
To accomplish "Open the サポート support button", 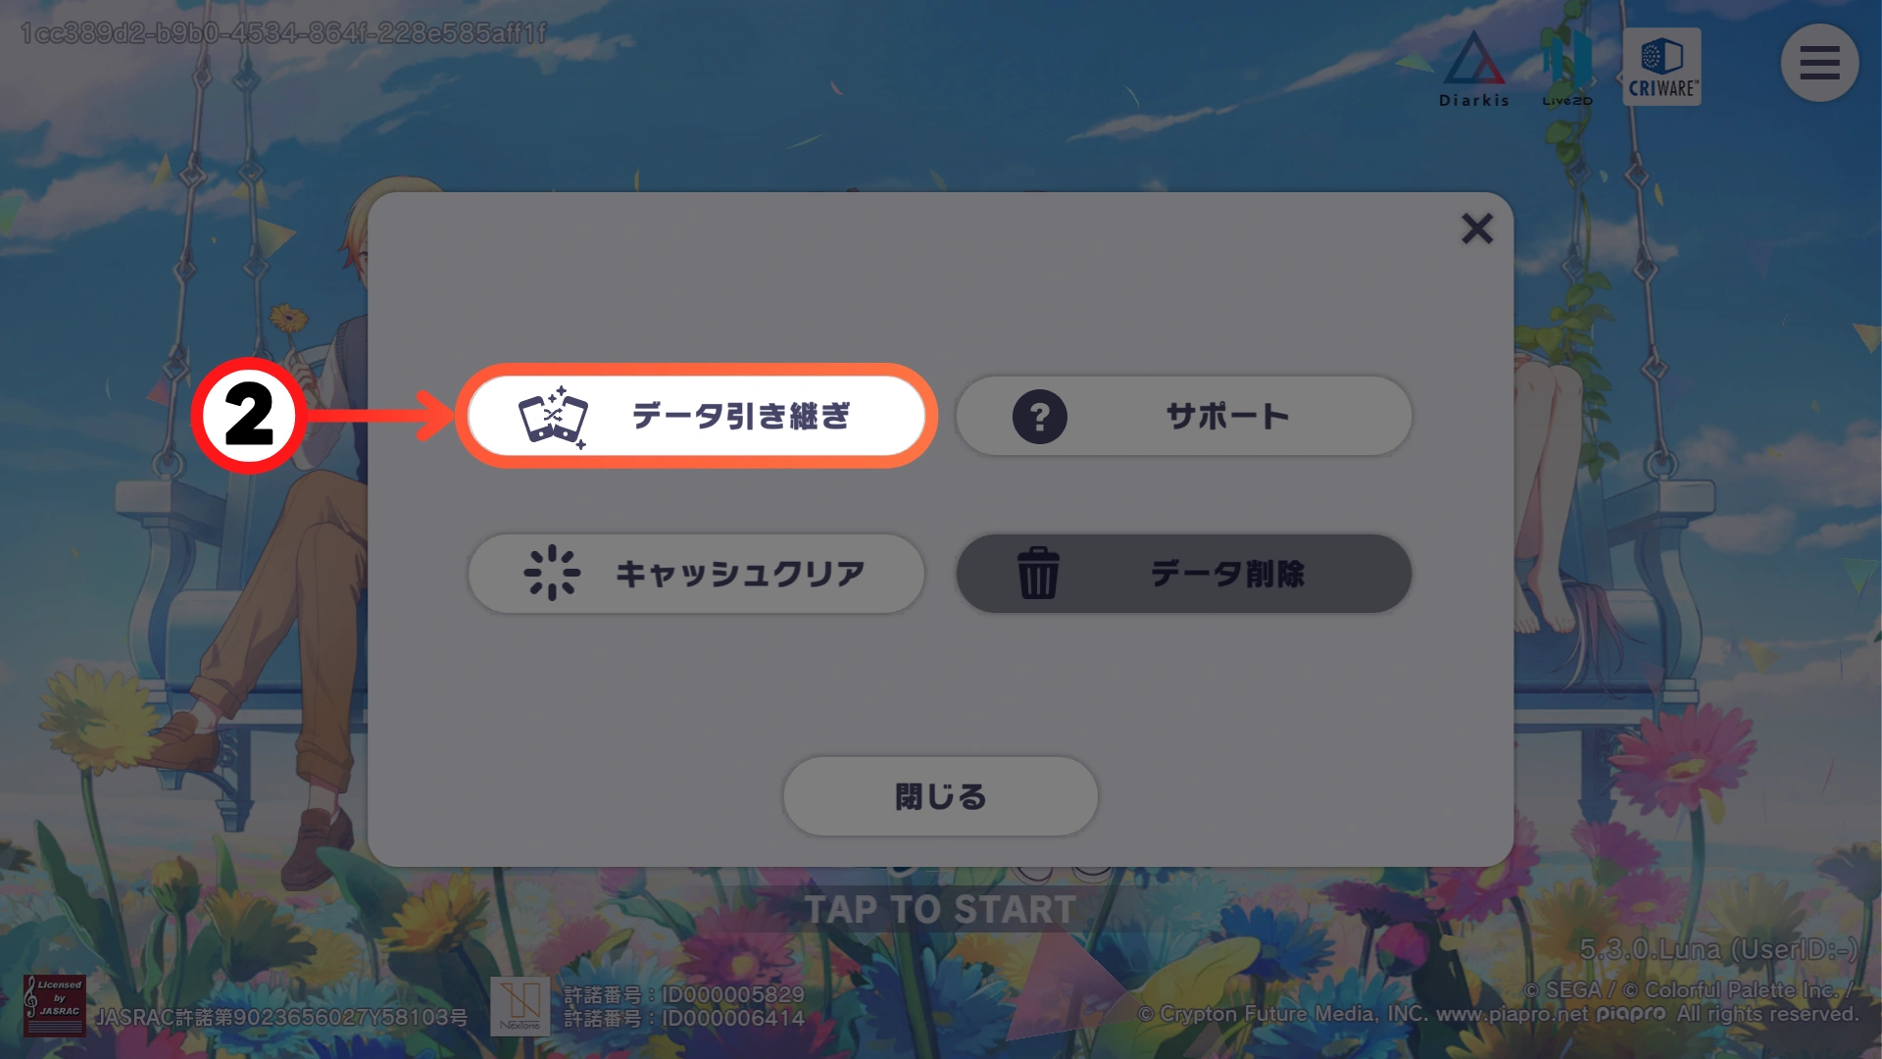I will click(x=1184, y=416).
